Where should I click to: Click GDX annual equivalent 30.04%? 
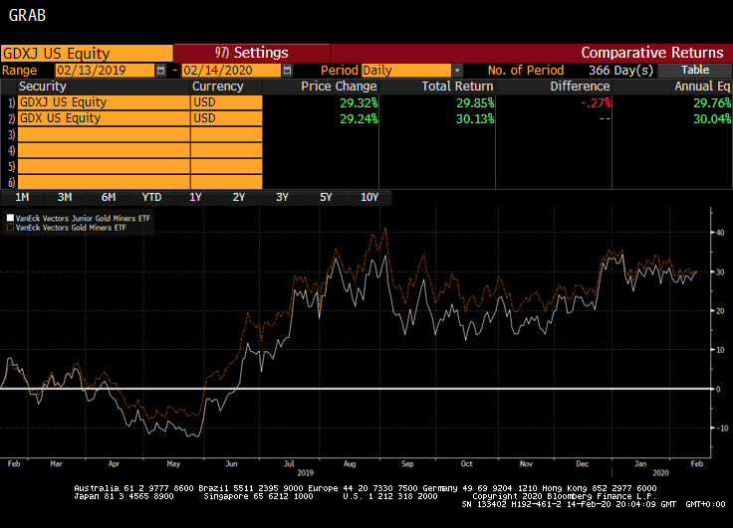(x=712, y=118)
